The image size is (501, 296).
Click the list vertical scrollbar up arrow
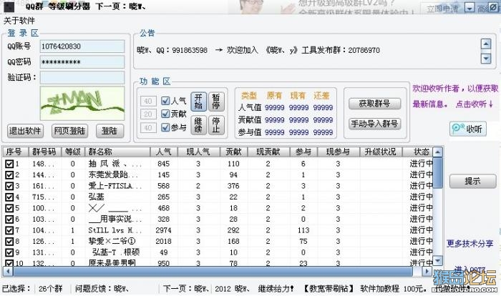[x=437, y=152]
